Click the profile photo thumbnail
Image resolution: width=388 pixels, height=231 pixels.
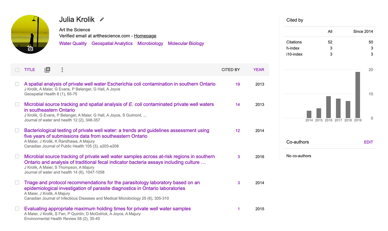point(30,34)
